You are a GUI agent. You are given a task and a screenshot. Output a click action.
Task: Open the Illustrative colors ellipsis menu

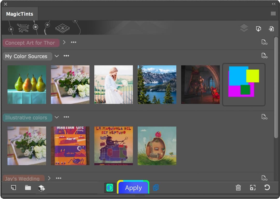pyautogui.click(x=66, y=117)
